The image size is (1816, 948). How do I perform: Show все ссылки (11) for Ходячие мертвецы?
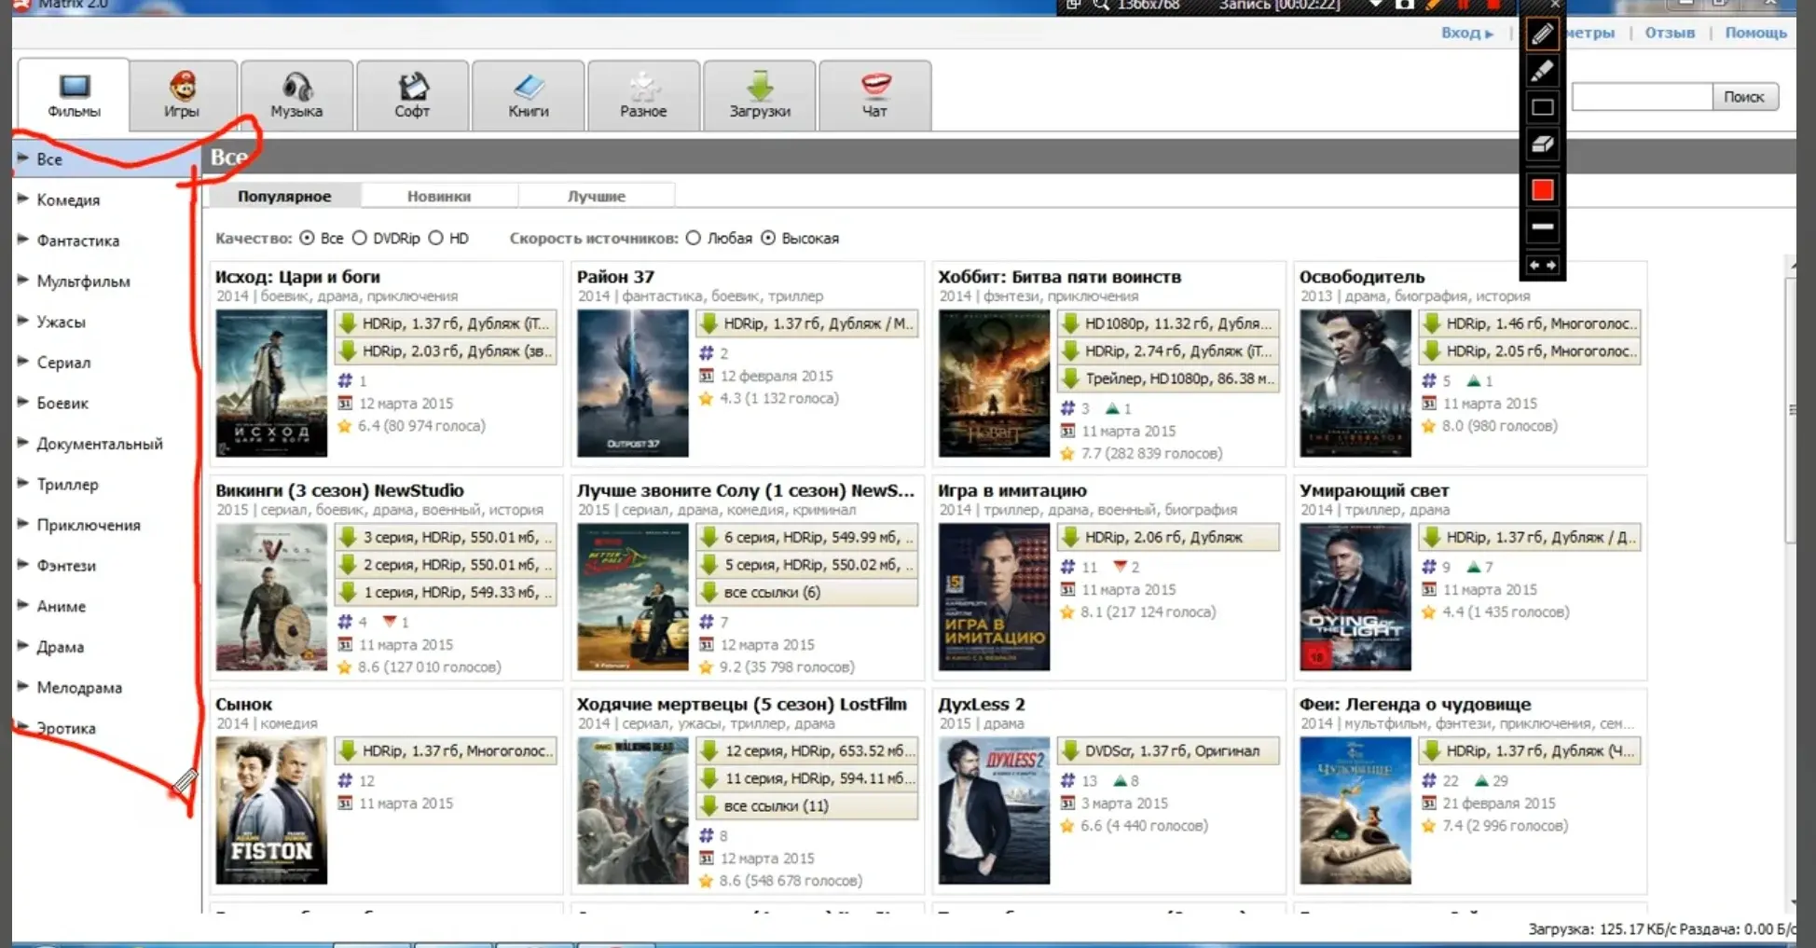(x=807, y=805)
